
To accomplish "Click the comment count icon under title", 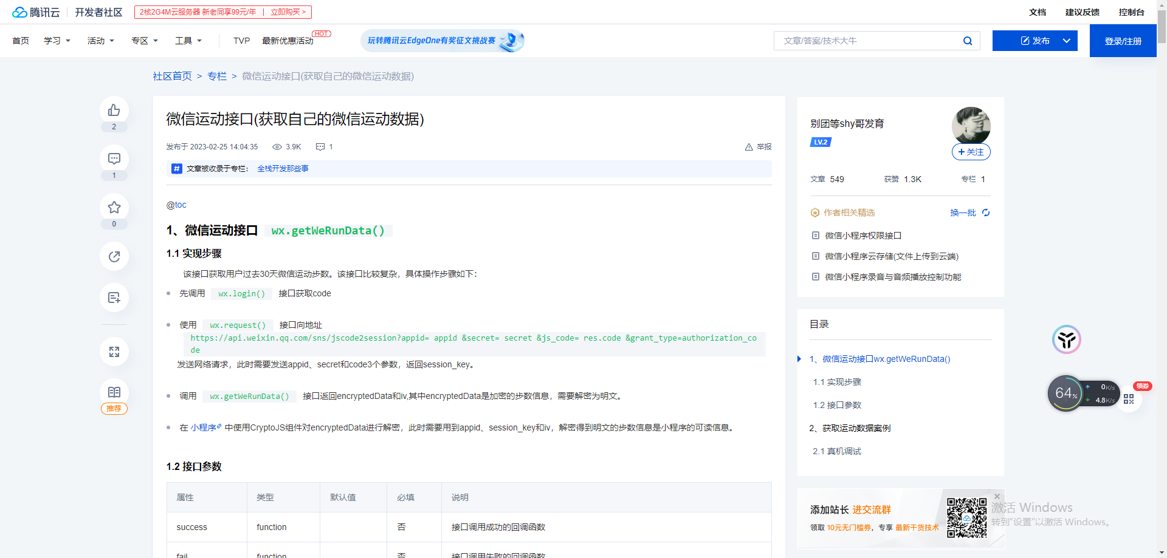I will point(320,147).
